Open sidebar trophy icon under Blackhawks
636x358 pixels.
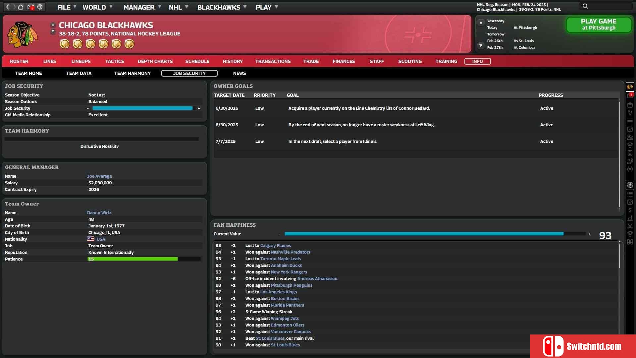click(x=630, y=145)
